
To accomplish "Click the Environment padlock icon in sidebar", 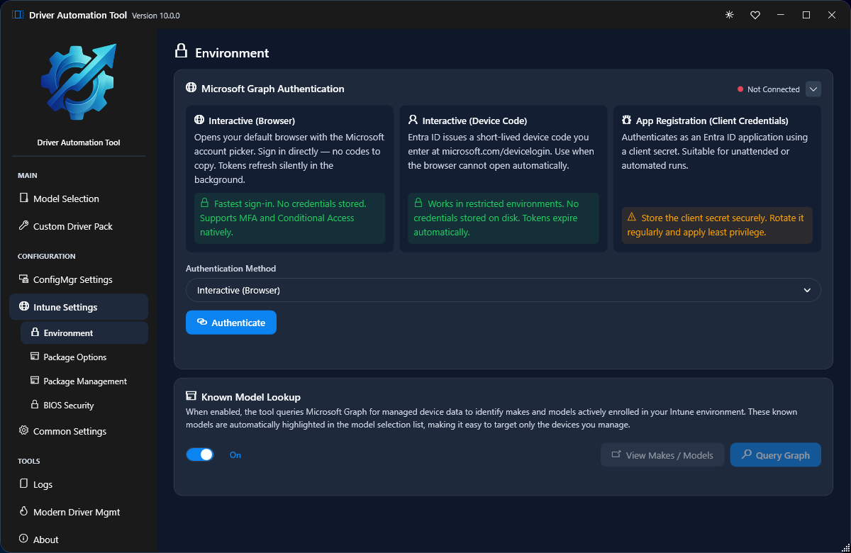I will pos(35,333).
